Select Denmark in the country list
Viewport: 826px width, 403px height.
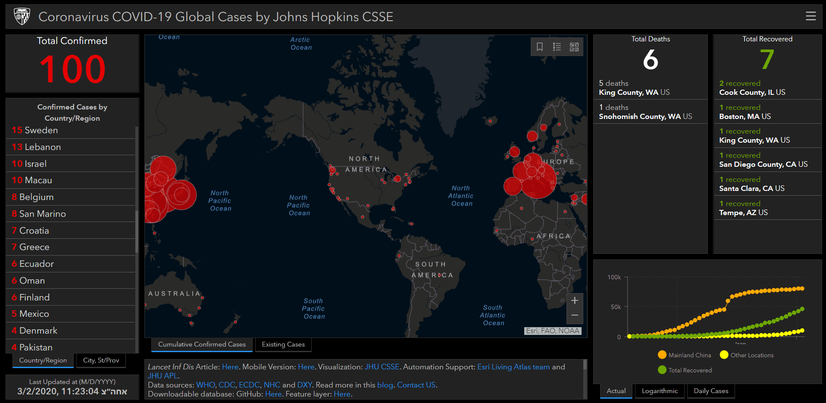point(71,331)
